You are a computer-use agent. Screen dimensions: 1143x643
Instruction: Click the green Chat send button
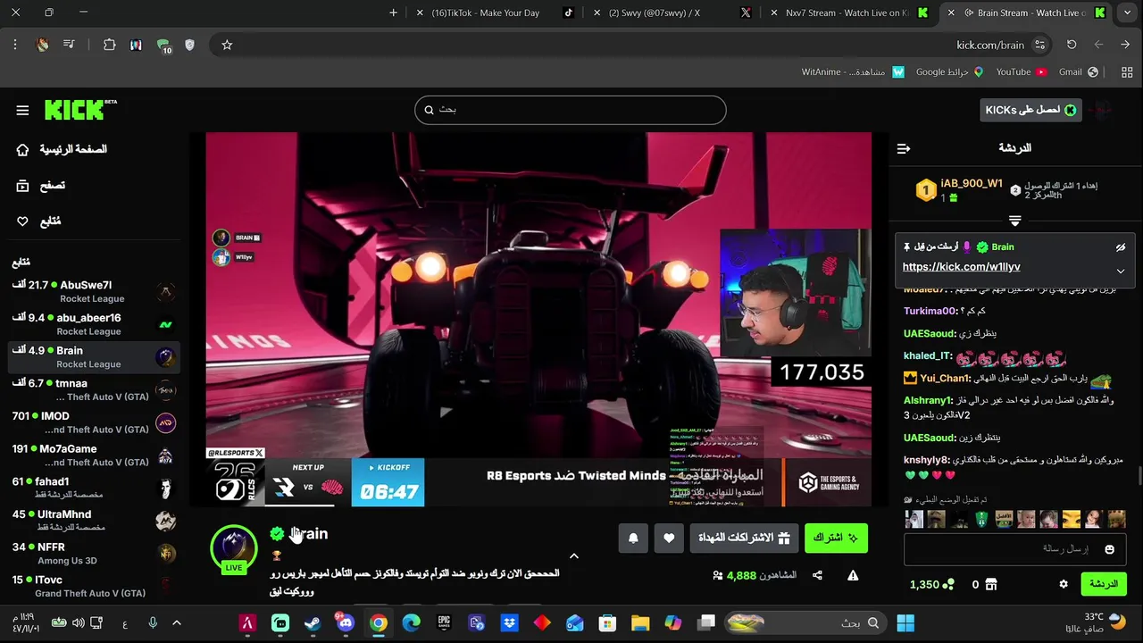coord(1104,584)
